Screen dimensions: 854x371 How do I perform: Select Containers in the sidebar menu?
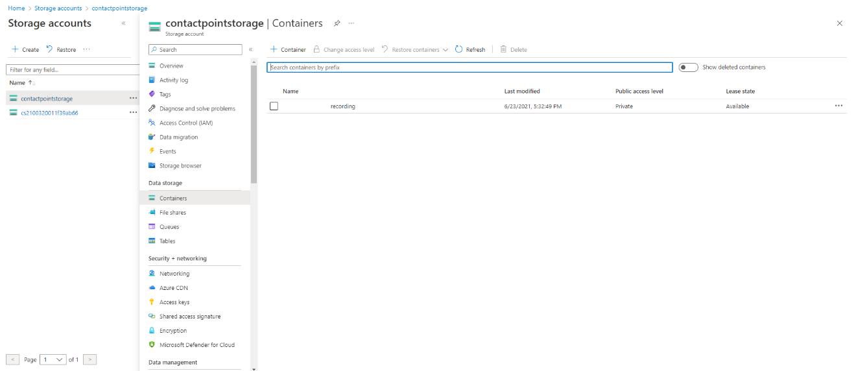tap(195, 198)
